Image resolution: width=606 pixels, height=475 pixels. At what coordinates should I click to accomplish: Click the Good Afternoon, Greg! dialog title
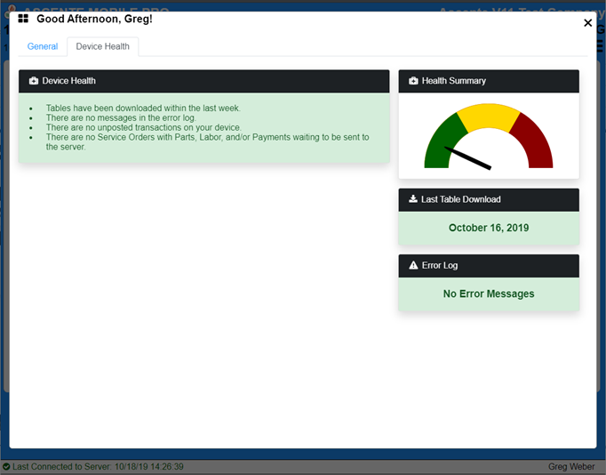coord(94,19)
